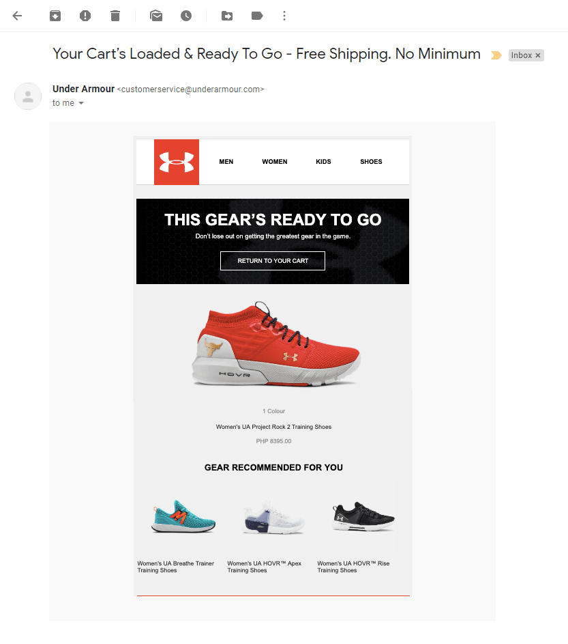
Task: Report email as spam
Action: (x=85, y=16)
